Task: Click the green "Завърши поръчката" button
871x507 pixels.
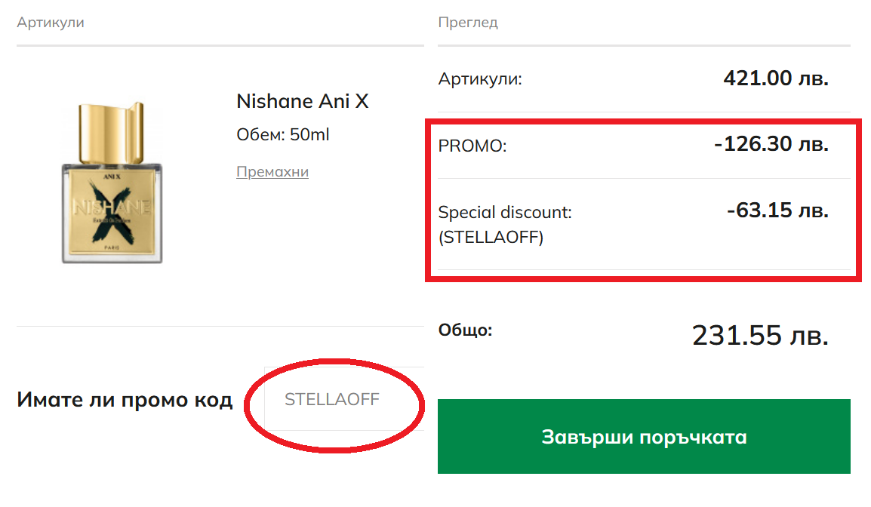Action: pyautogui.click(x=644, y=437)
